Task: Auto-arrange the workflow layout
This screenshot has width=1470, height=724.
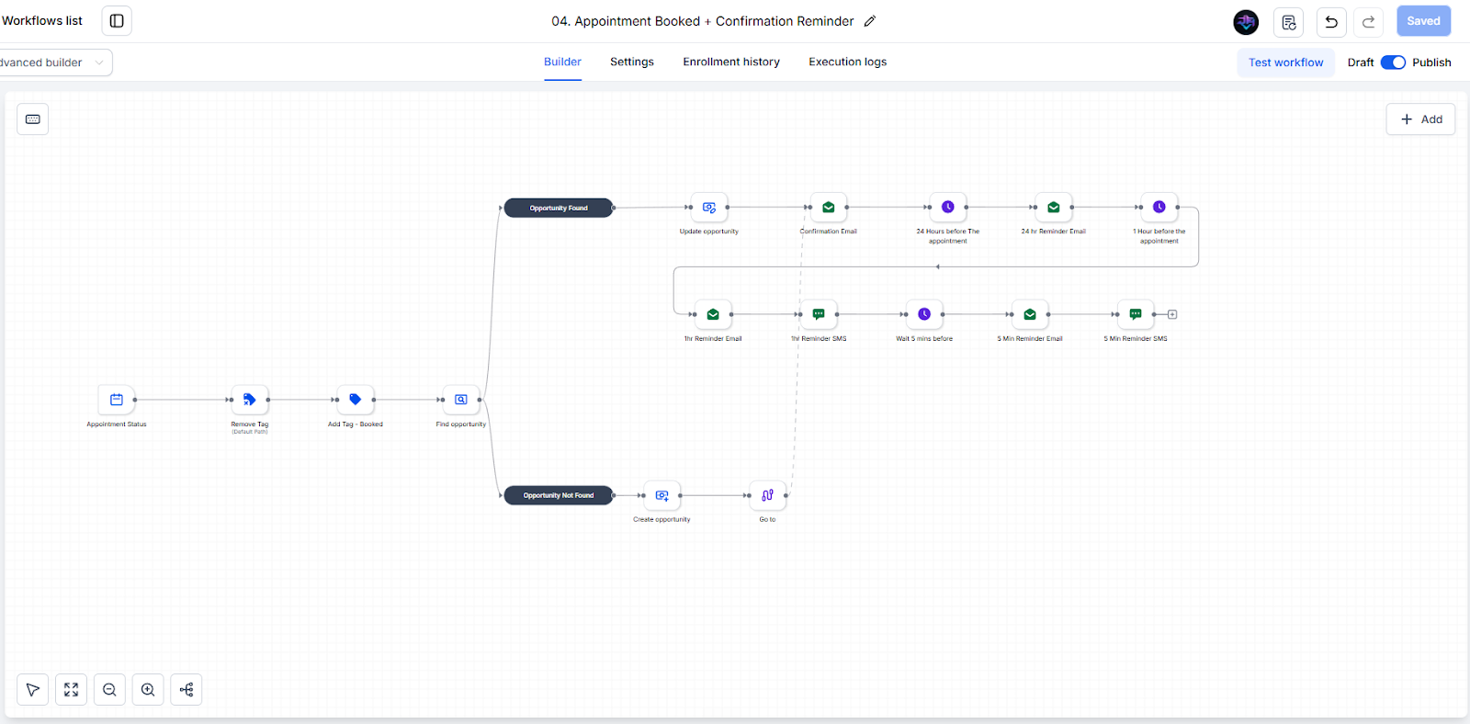Action: click(x=187, y=690)
